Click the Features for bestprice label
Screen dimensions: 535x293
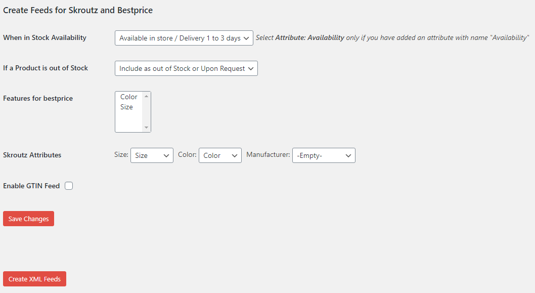click(x=38, y=98)
